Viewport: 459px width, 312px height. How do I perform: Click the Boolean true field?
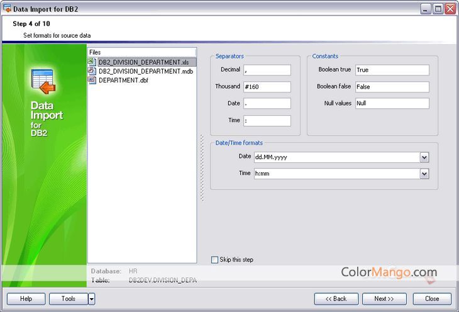392,70
